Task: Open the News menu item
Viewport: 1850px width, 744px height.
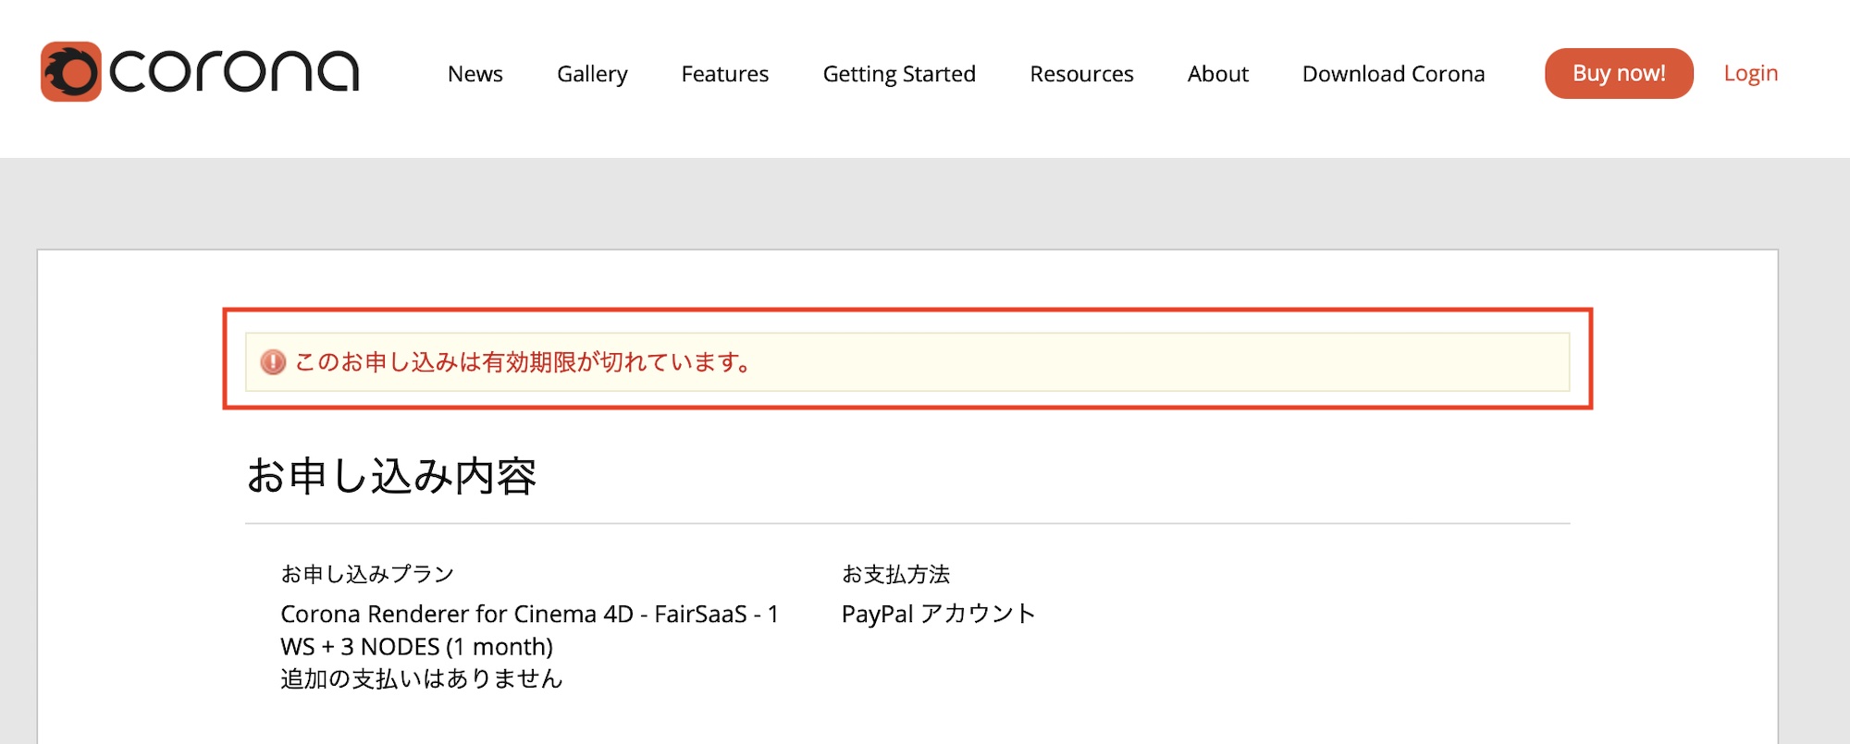Action: click(x=475, y=74)
